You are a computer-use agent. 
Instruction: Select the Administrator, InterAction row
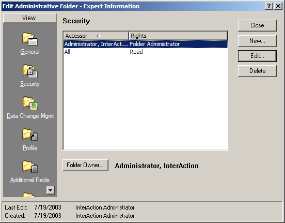[146, 44]
